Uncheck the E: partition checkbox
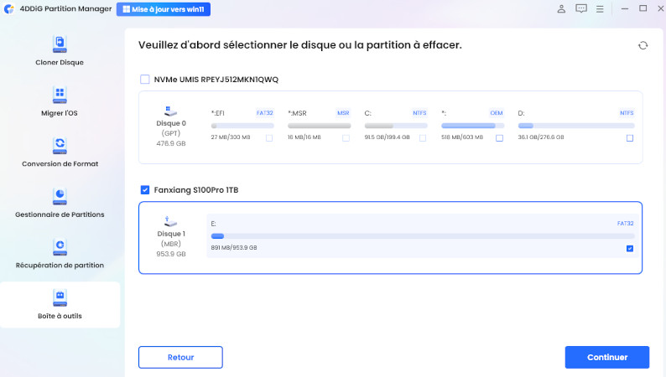The image size is (666, 377). 630,249
